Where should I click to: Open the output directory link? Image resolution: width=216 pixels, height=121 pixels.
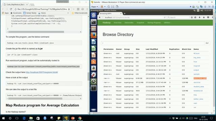click(x=196, y=70)
